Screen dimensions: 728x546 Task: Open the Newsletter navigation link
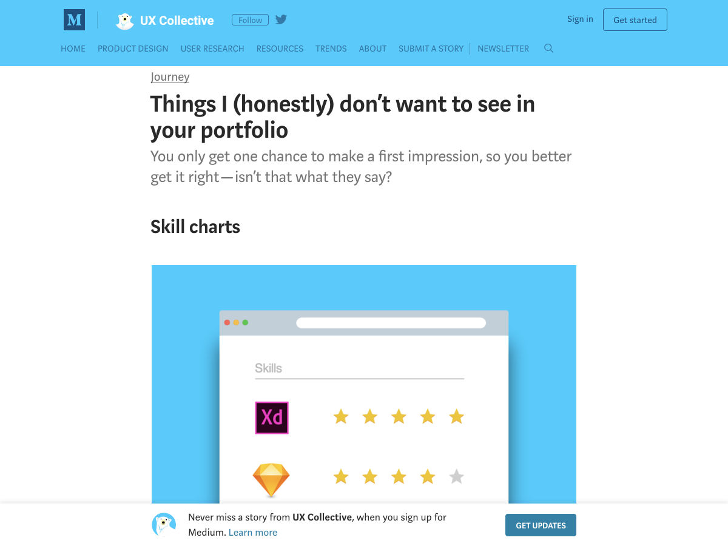click(503, 49)
